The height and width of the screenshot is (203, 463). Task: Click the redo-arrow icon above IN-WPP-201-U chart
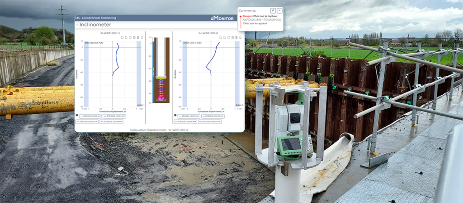tap(224, 37)
